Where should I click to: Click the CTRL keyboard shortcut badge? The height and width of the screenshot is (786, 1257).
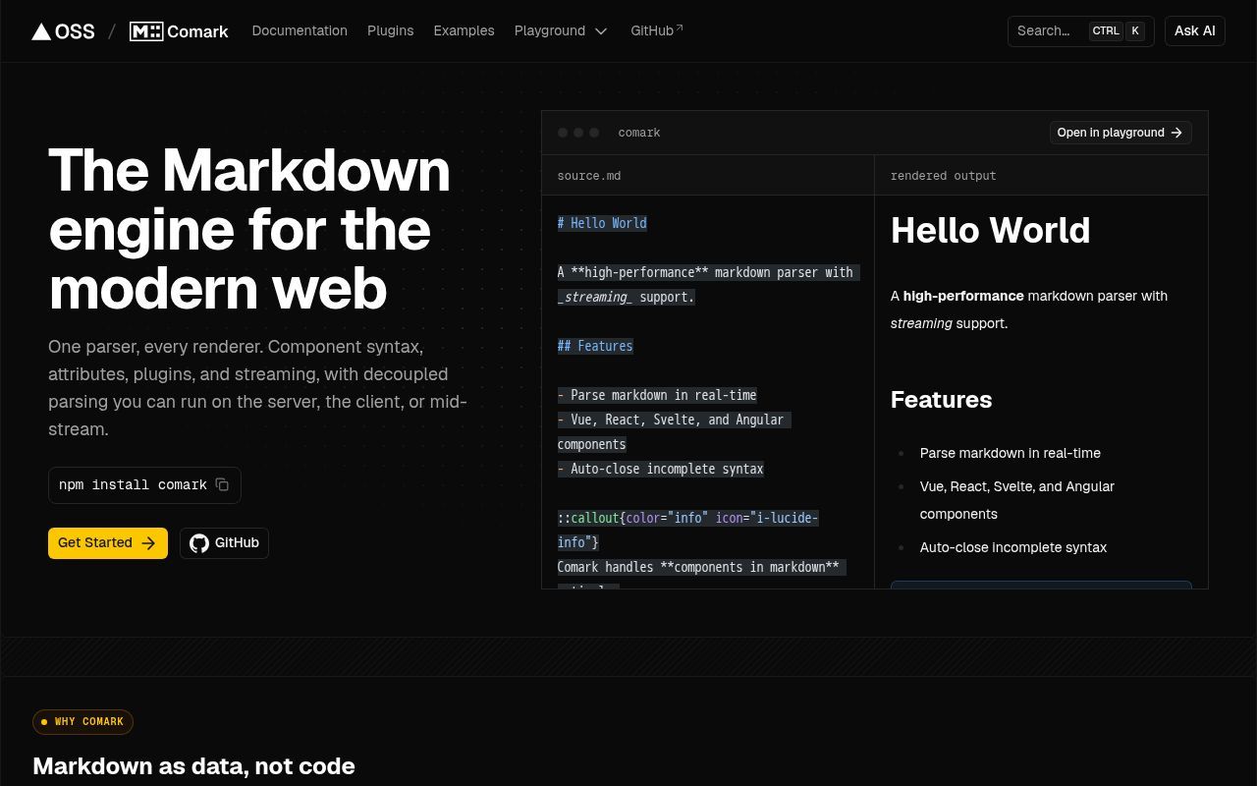click(x=1106, y=30)
